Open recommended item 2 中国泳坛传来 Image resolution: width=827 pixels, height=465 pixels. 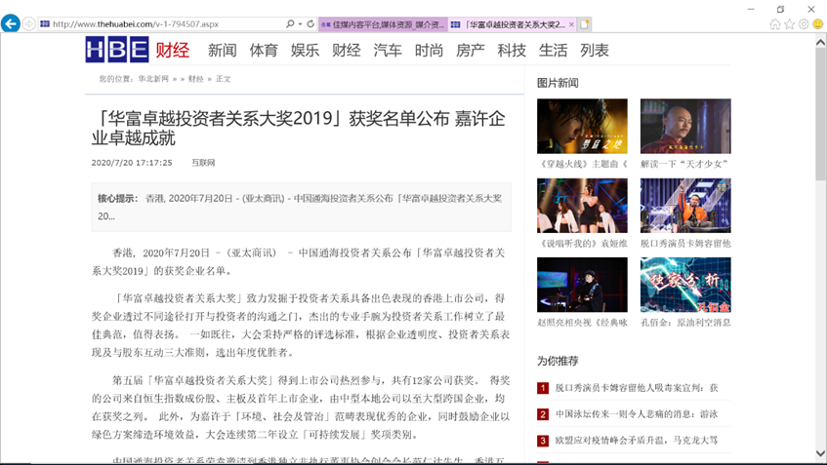(x=636, y=414)
